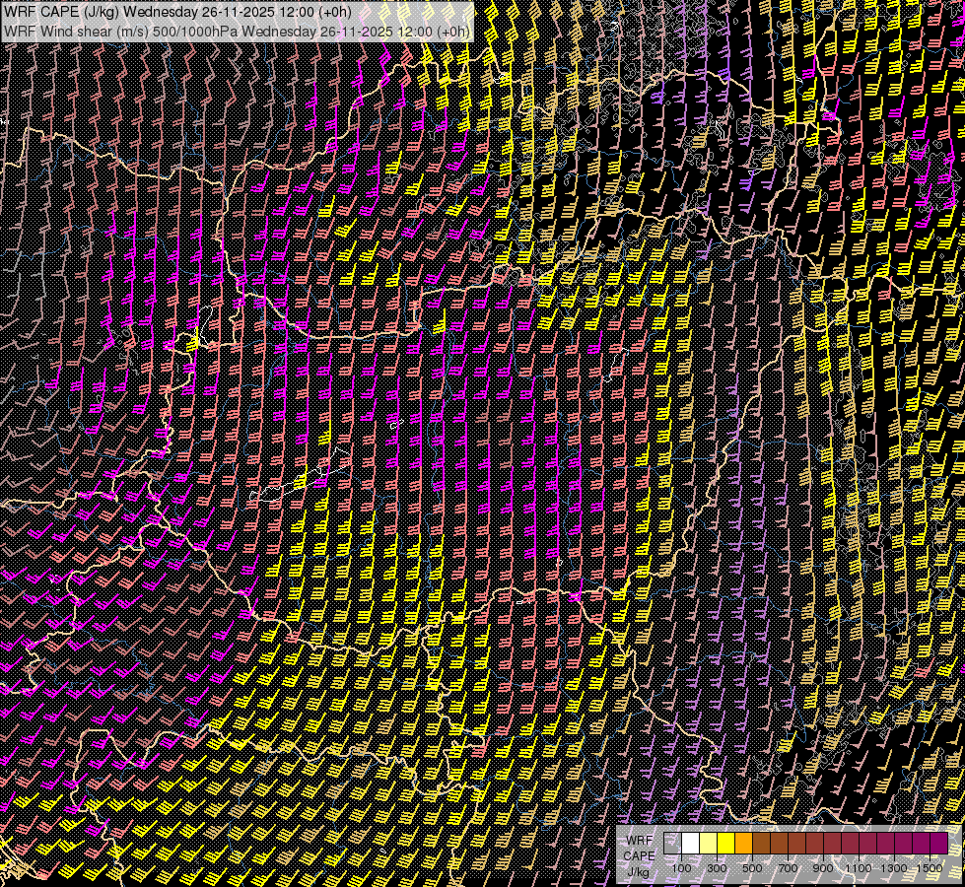Click the legend value 500
This screenshot has width=965, height=887.
click(752, 868)
